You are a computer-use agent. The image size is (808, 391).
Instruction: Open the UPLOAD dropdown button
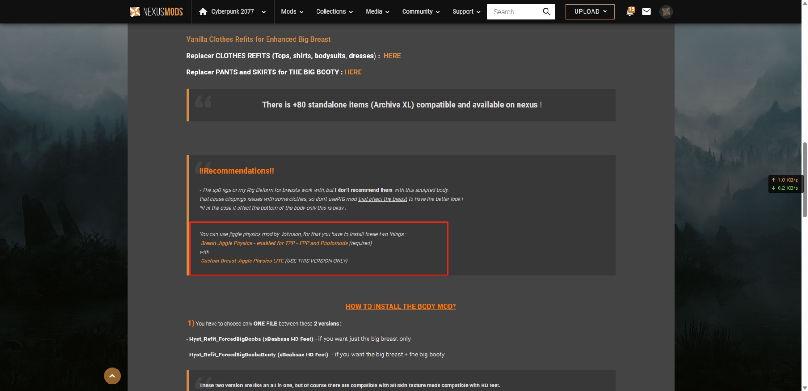590,12
